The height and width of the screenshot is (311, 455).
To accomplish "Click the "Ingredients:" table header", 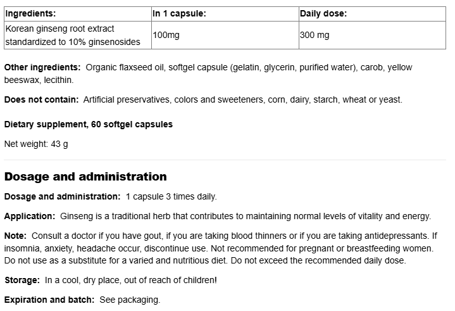I will coord(30,13).
